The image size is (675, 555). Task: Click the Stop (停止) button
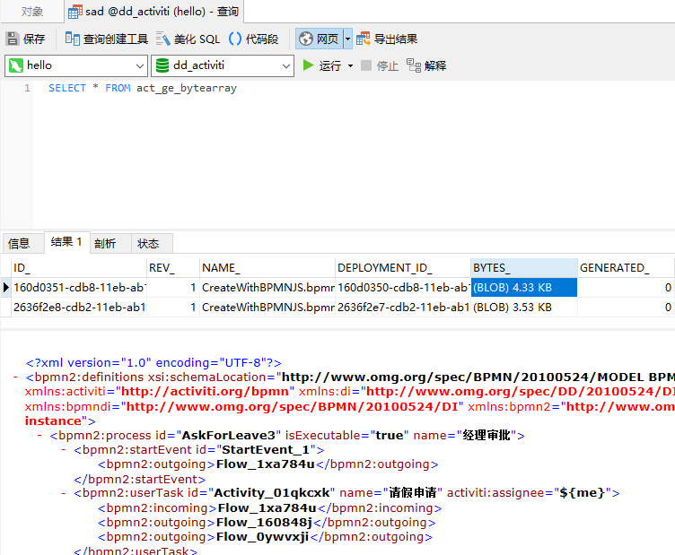380,65
